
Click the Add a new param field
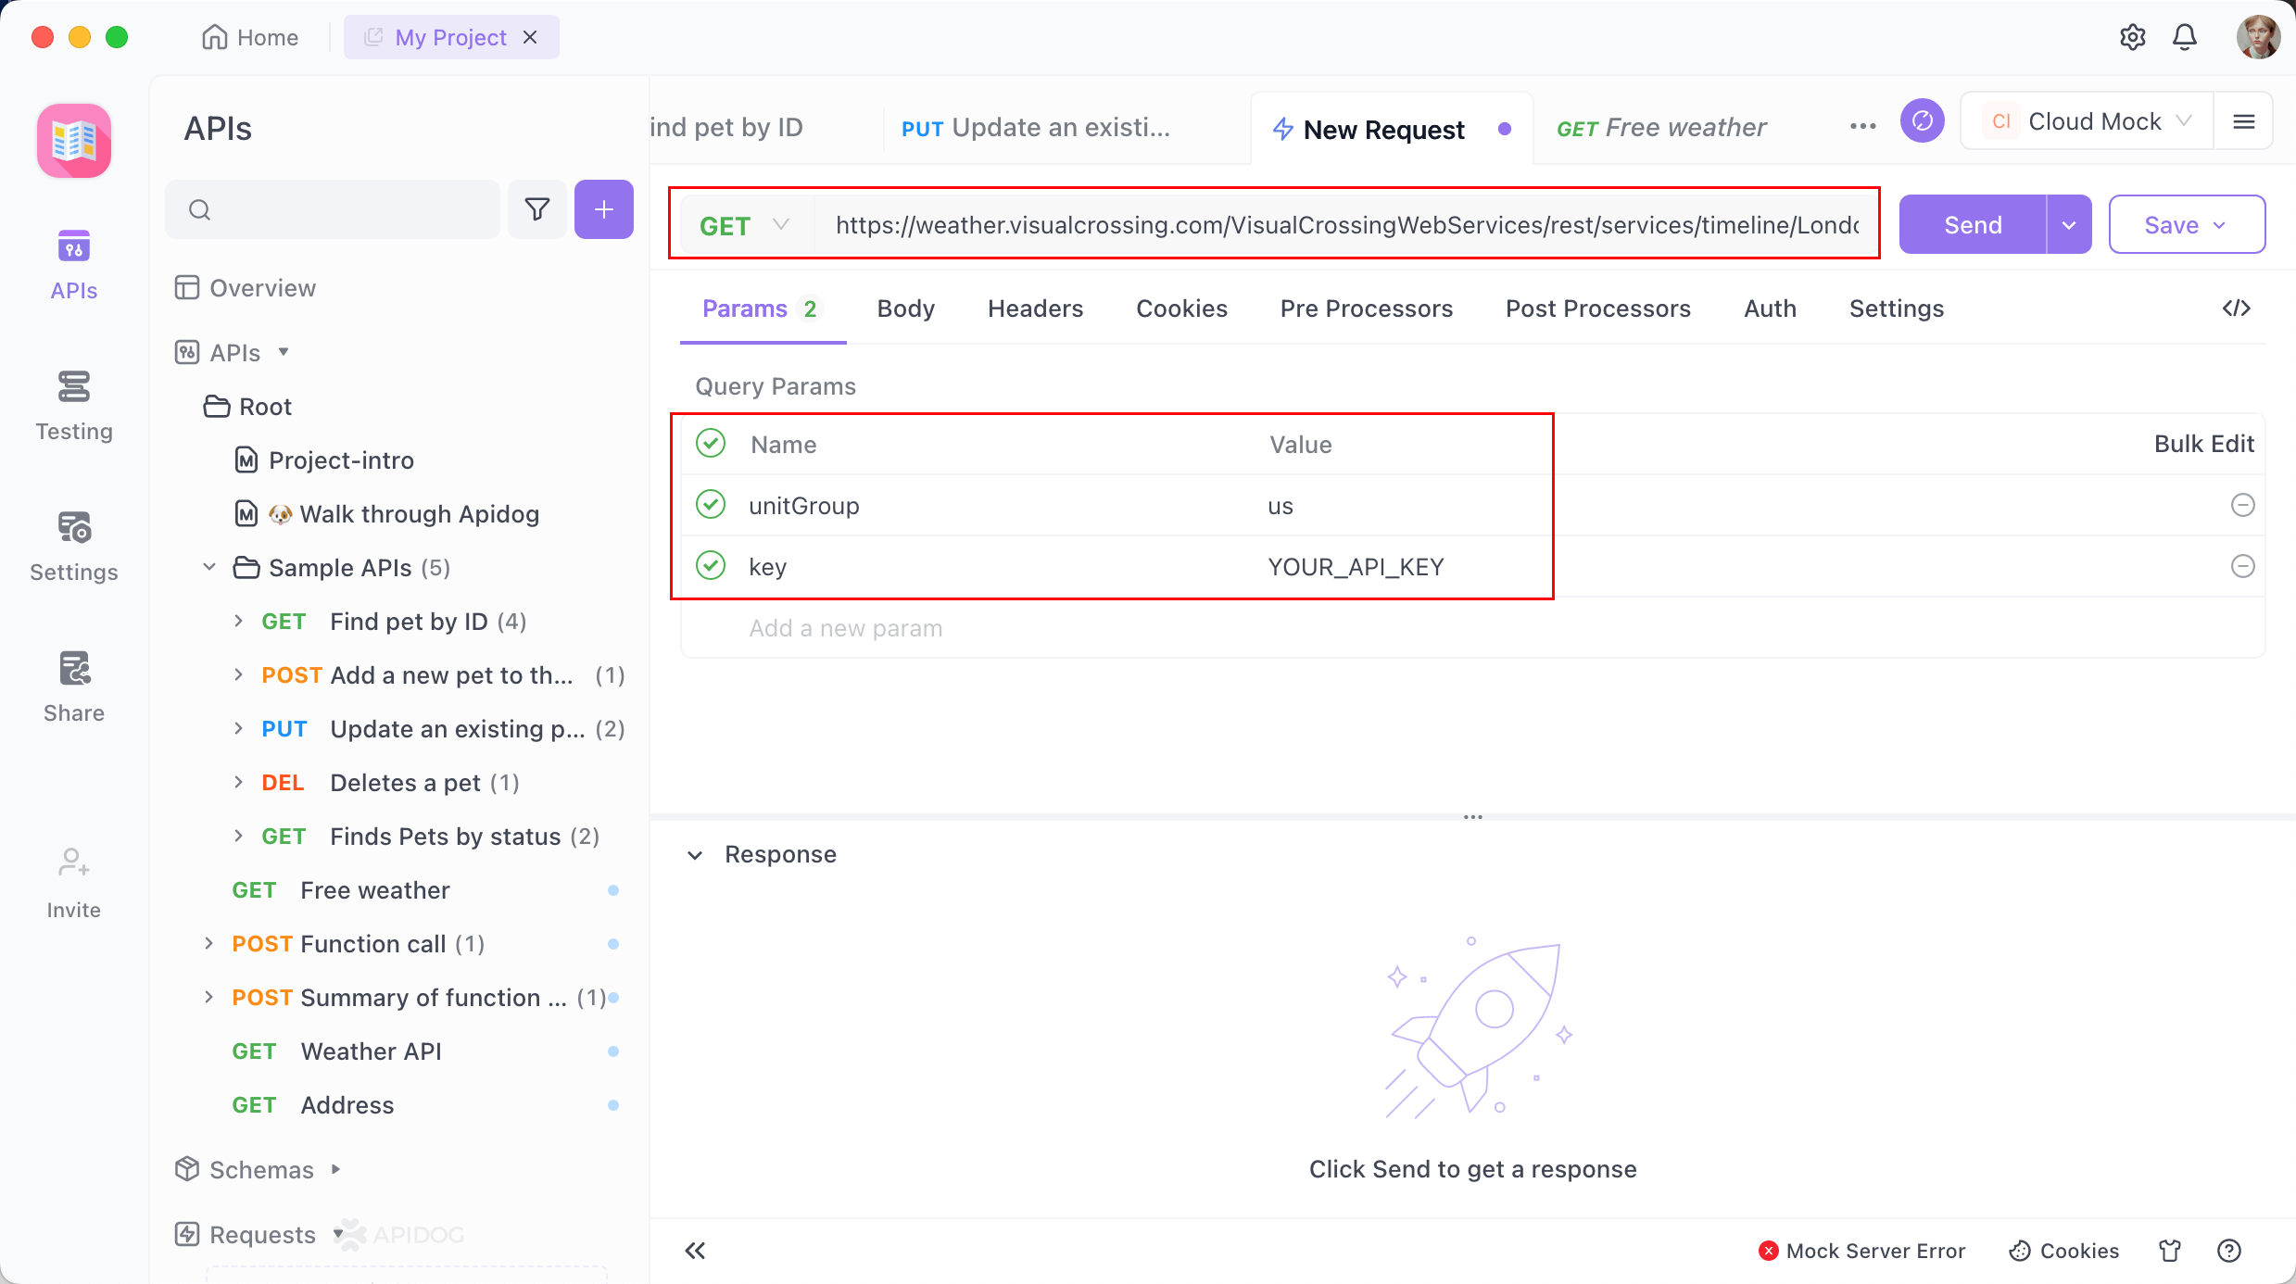(x=845, y=628)
